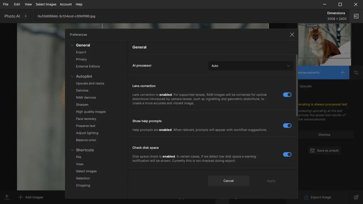Turn off Show help prompts toggle
This screenshot has width=363, height=204.
(287, 126)
